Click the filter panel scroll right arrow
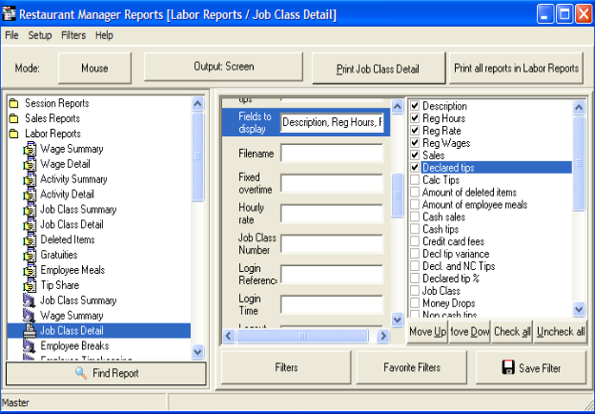The image size is (595, 414). pos(383,336)
